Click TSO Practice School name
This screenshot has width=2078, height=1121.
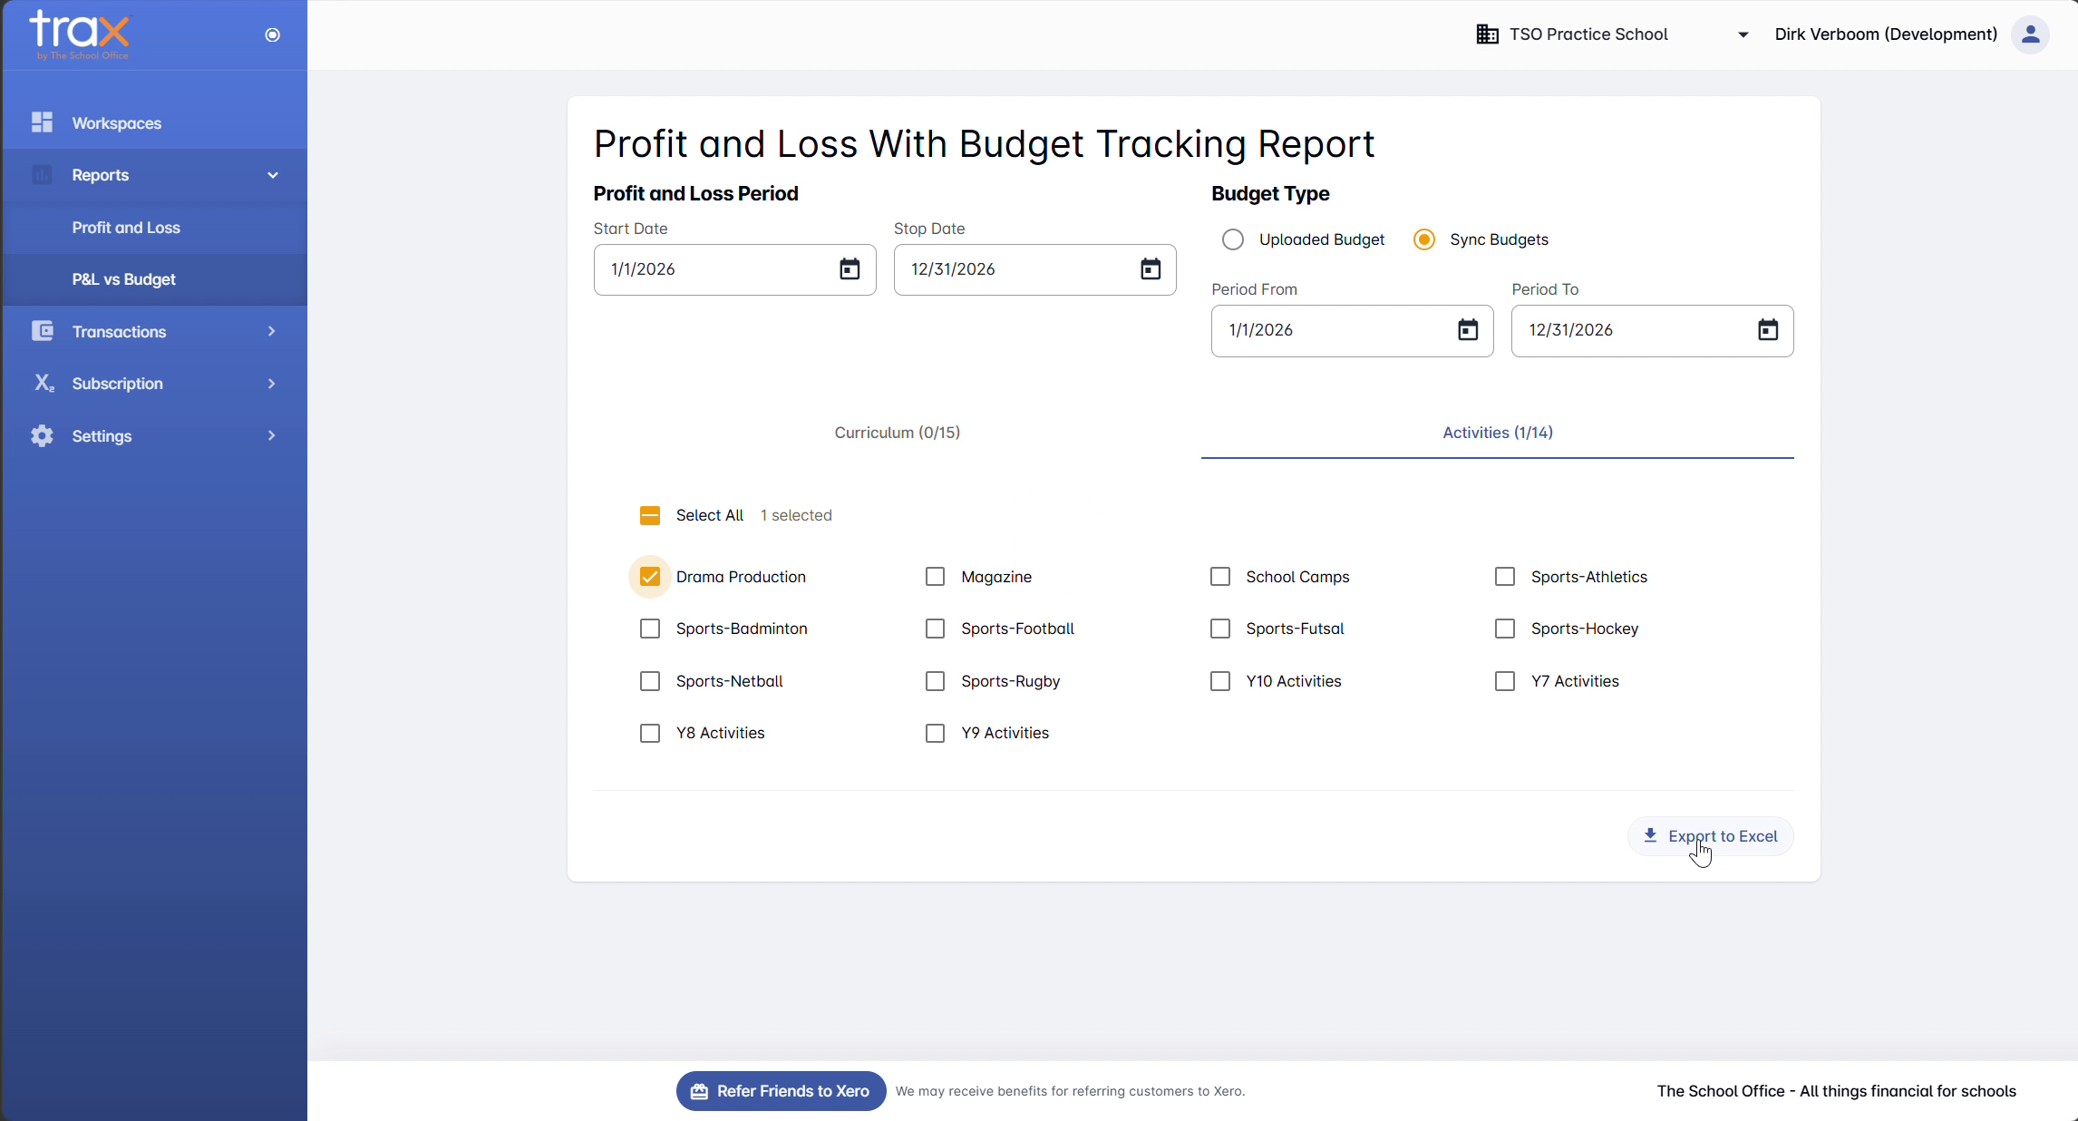[x=1588, y=34]
